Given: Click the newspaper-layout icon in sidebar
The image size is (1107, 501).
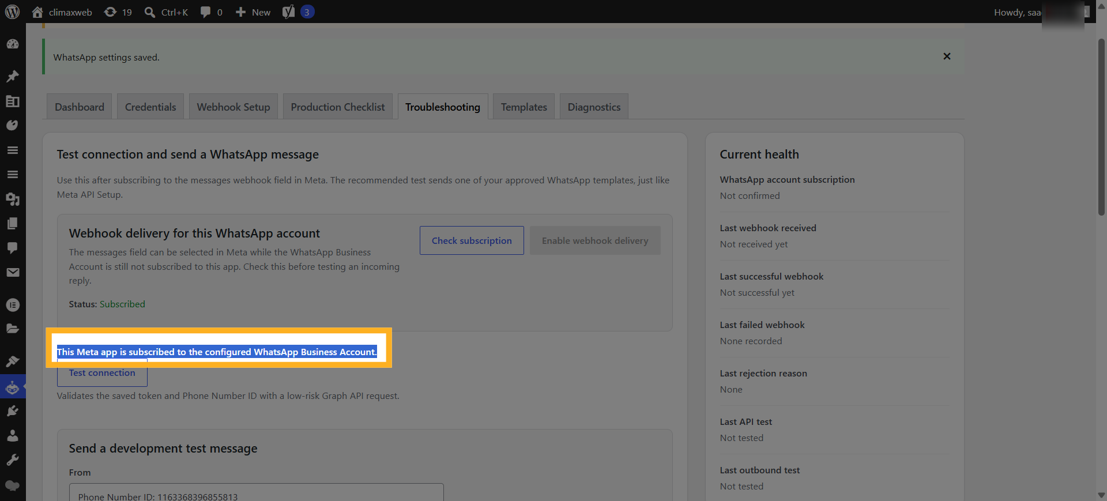Looking at the screenshot, I should point(12,101).
